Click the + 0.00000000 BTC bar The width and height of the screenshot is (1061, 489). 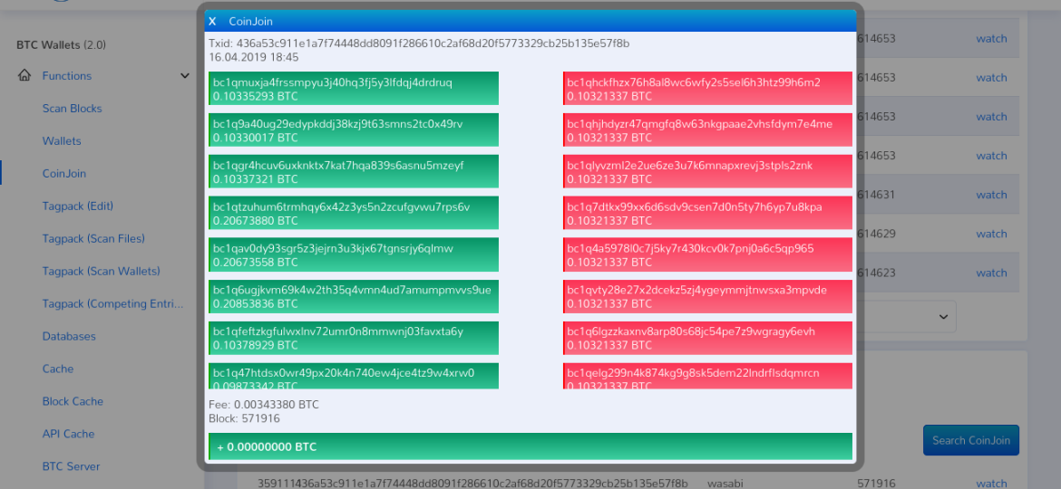click(530, 446)
